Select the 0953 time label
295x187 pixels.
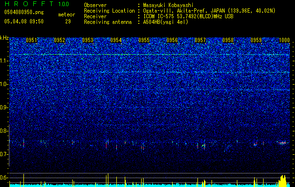pos(88,40)
